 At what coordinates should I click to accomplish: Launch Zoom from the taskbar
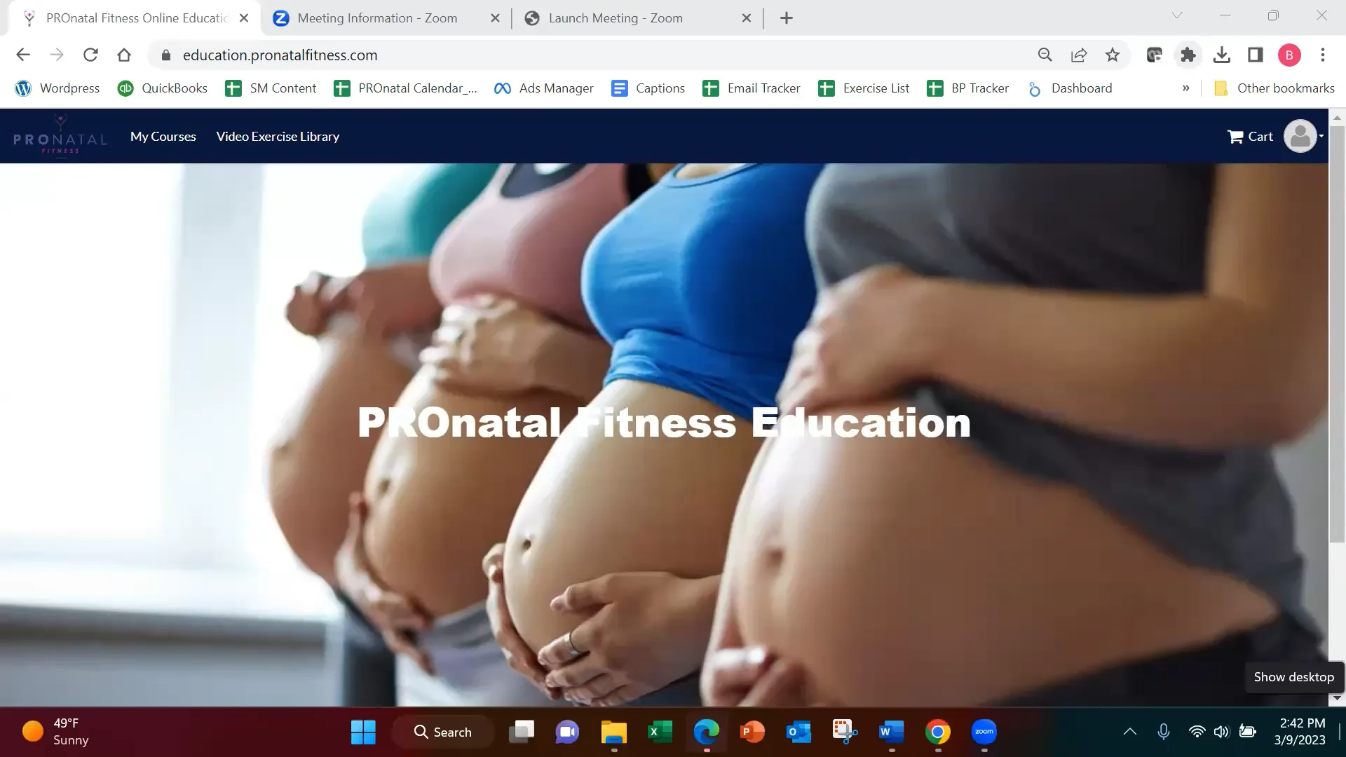(x=984, y=732)
